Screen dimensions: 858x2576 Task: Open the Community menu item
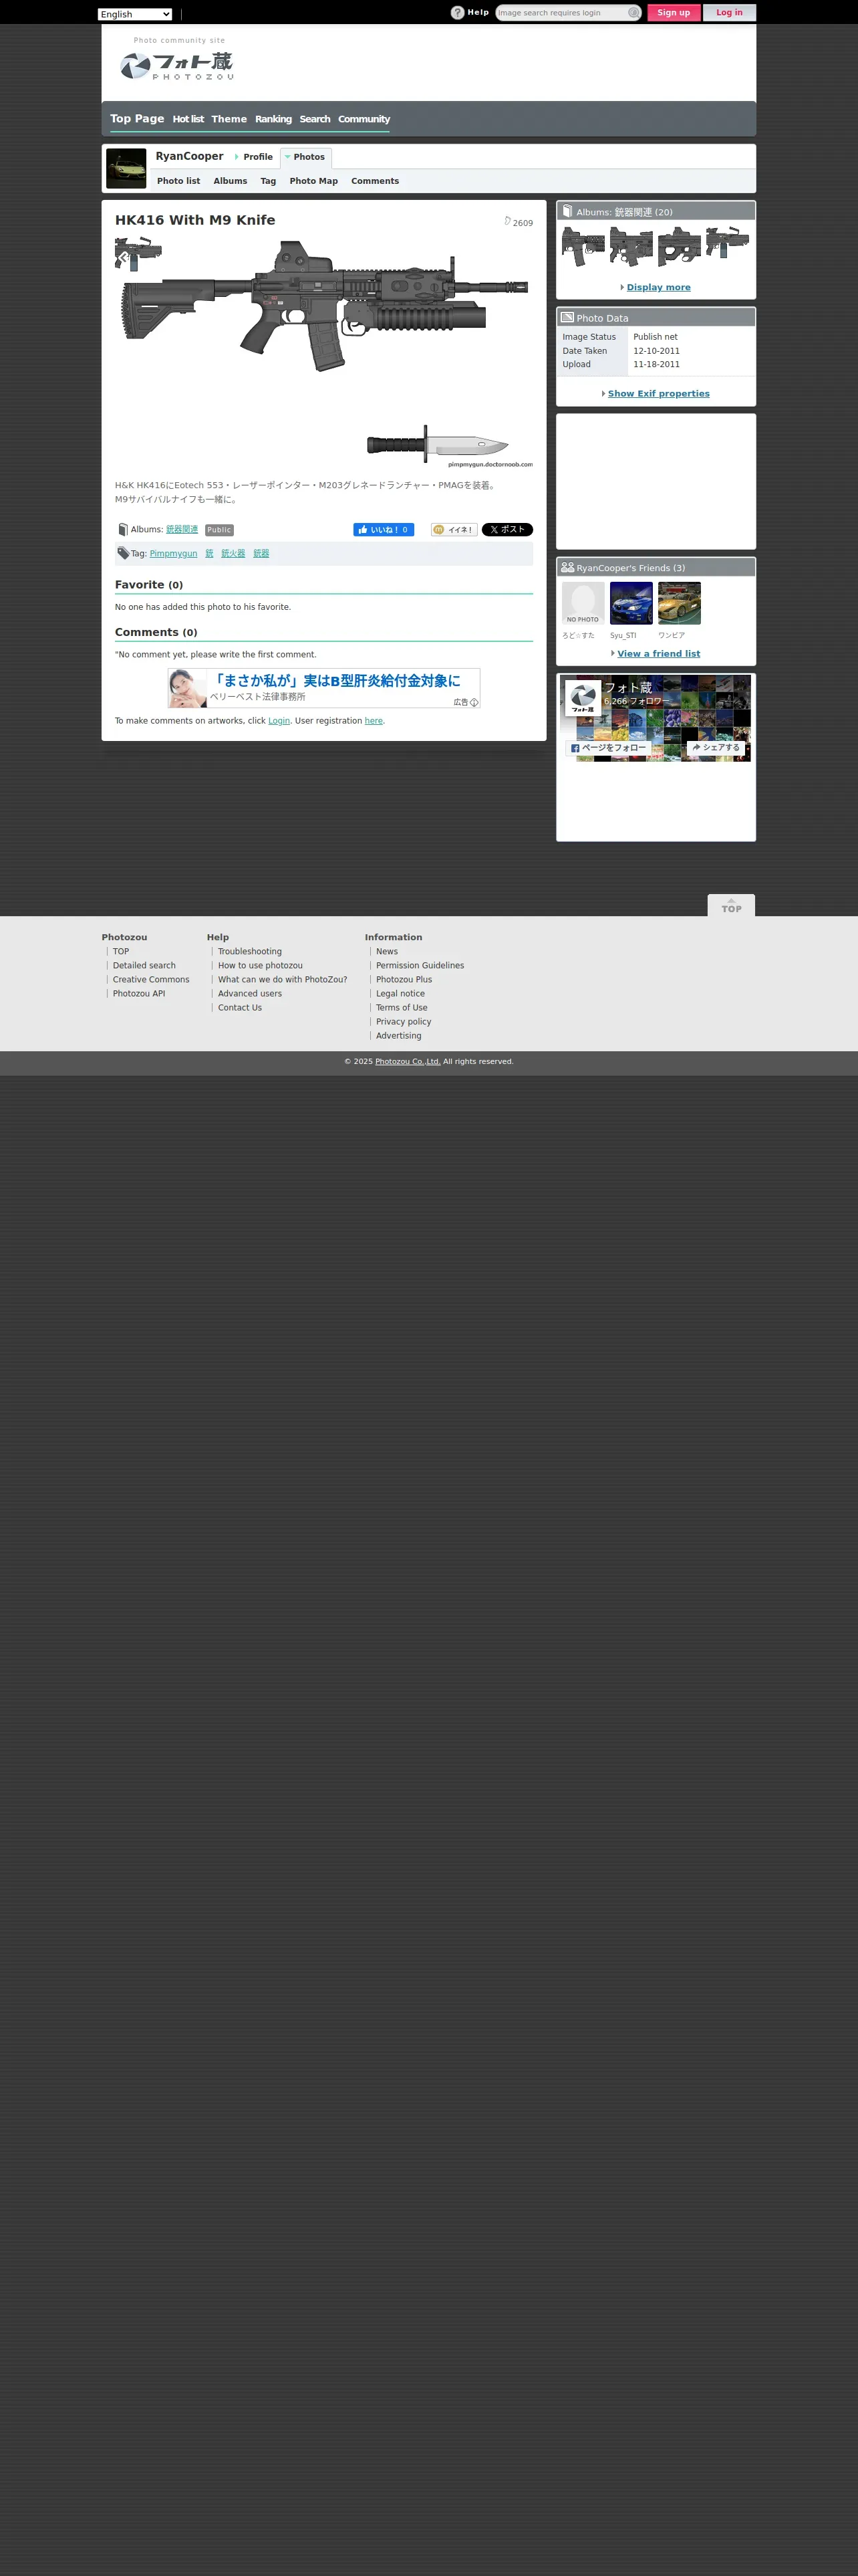pyautogui.click(x=364, y=119)
